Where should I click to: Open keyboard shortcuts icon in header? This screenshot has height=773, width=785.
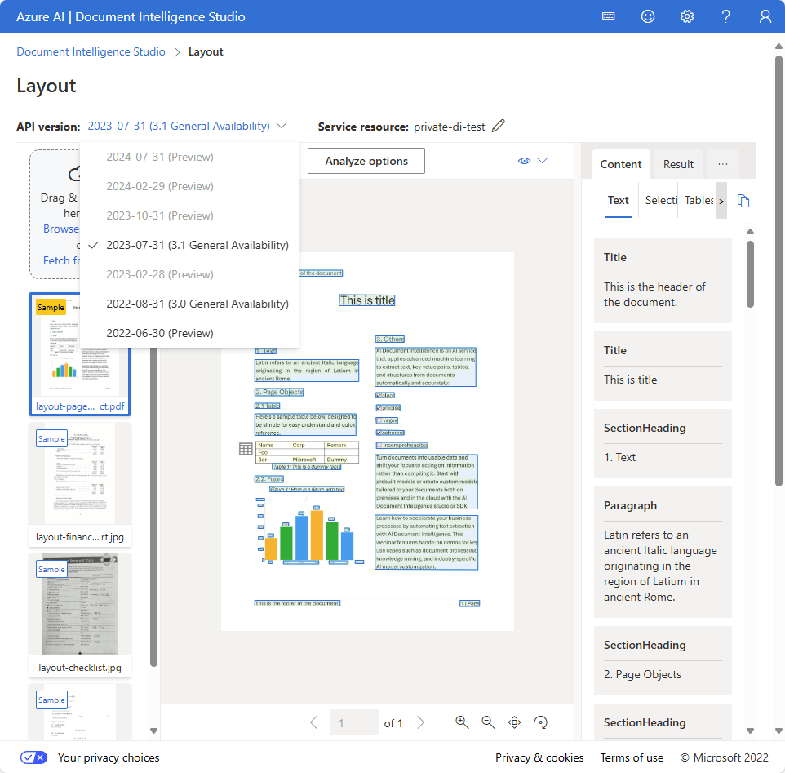click(x=608, y=16)
